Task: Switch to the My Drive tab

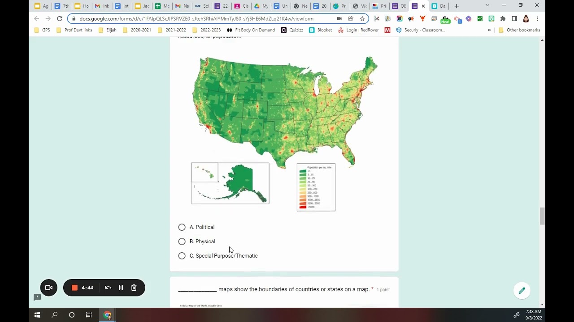Action: point(261,6)
